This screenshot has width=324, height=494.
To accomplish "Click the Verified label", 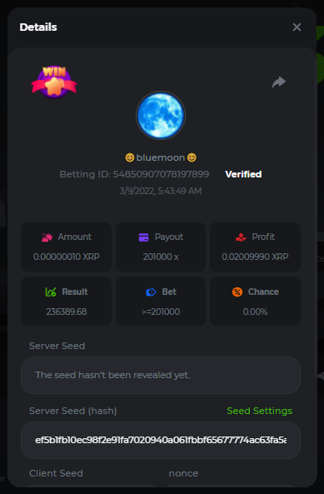I will [x=243, y=174].
